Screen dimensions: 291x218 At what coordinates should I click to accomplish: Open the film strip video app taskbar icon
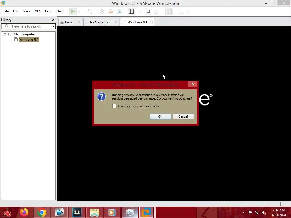tap(77, 212)
